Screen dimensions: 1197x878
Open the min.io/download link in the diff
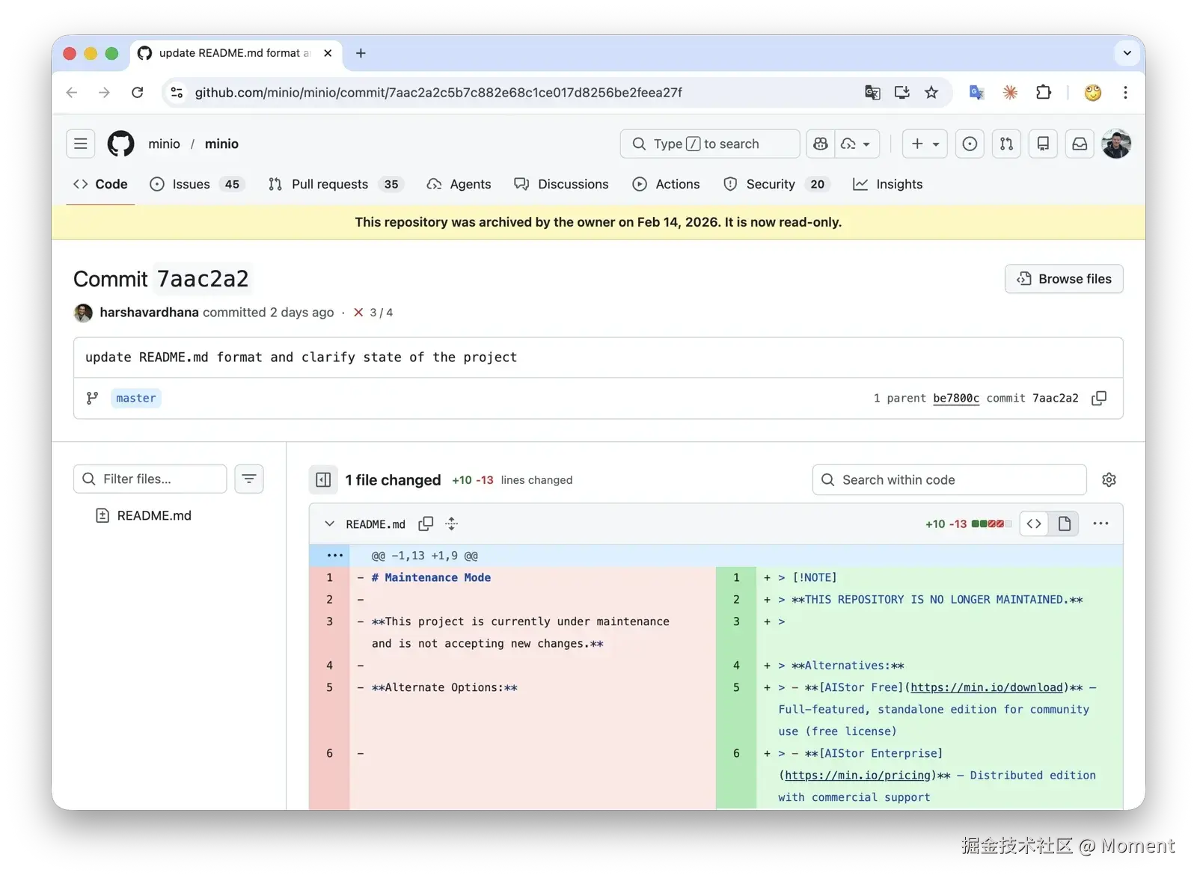coord(987,687)
